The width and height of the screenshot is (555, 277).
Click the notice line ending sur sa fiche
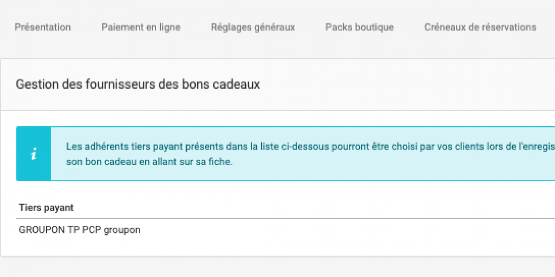(x=149, y=162)
